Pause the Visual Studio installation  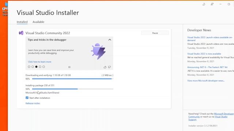[x=155, y=33]
